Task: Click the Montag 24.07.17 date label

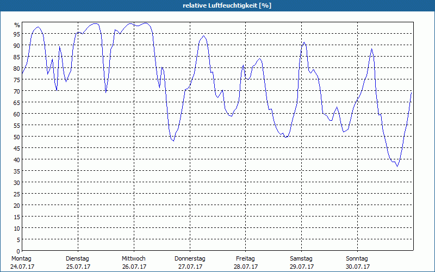Action: tap(22, 263)
